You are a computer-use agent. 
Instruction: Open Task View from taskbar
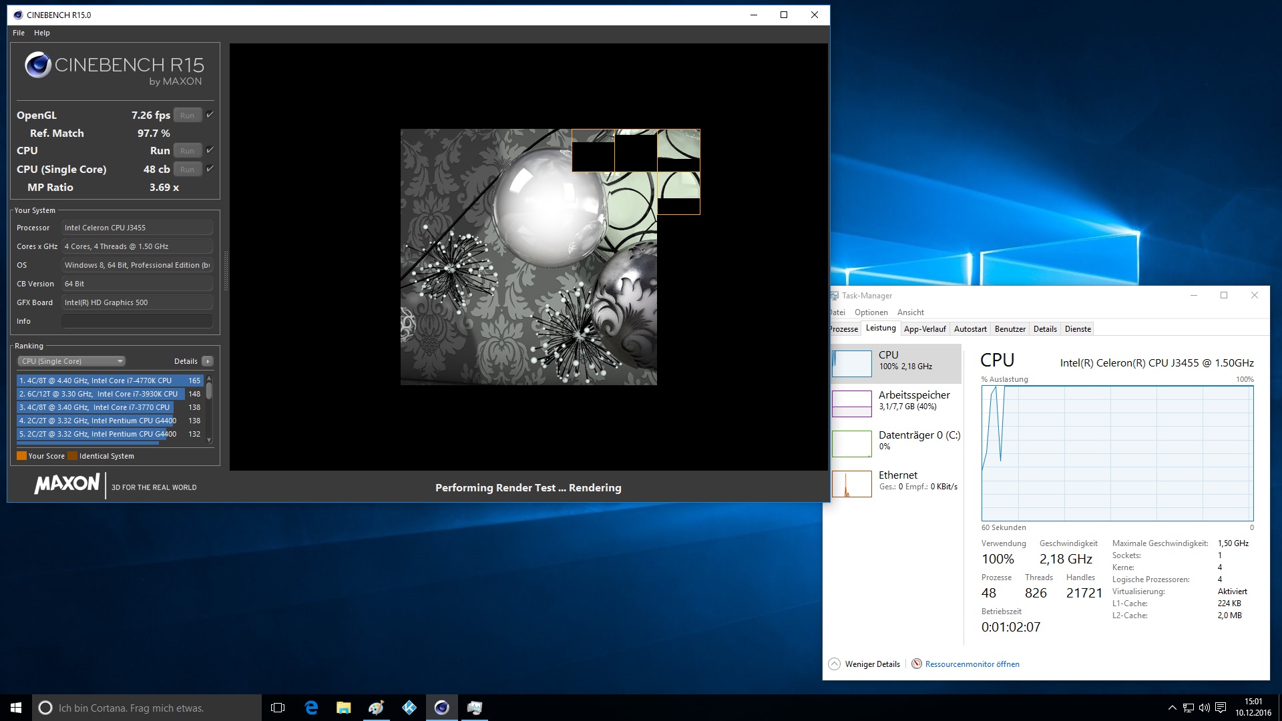click(278, 708)
